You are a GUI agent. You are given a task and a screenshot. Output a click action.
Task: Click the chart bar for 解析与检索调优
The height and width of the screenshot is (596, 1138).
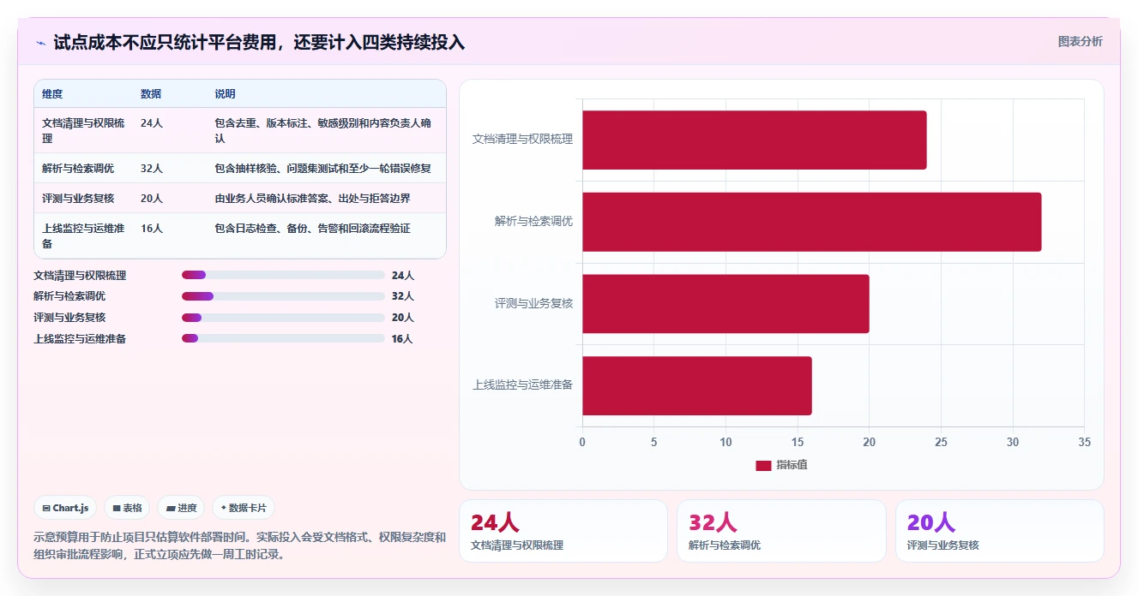coord(812,222)
